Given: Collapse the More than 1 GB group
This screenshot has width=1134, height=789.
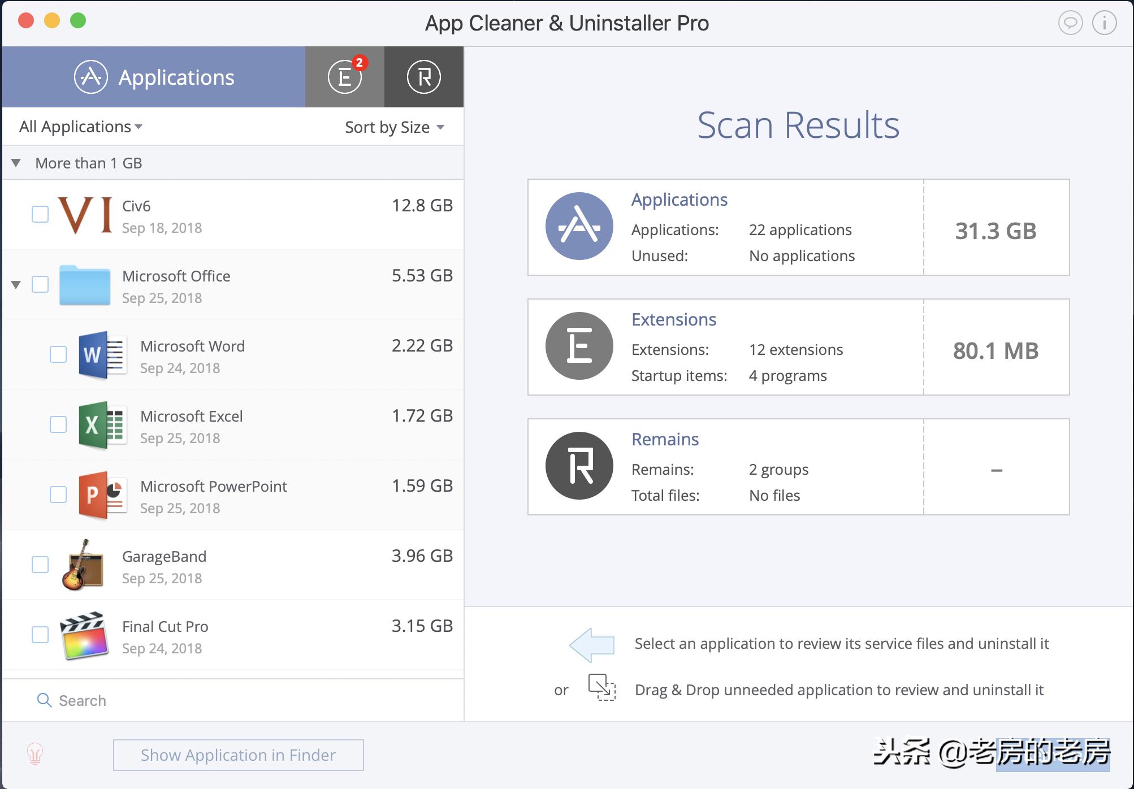Looking at the screenshot, I should tap(16, 162).
